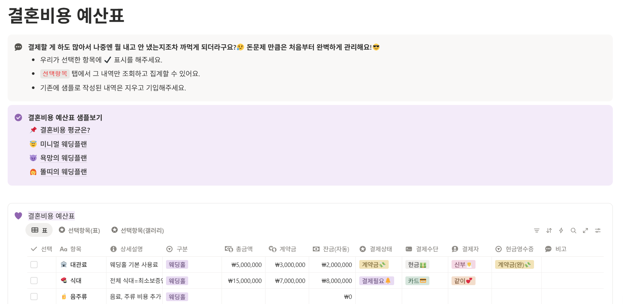Click the purple heart icon beside 결혼비용 예산표
Screen dimensions: 623x304
point(18,216)
